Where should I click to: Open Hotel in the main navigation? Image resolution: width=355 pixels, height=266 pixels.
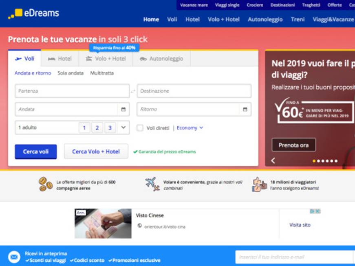tap(192, 20)
